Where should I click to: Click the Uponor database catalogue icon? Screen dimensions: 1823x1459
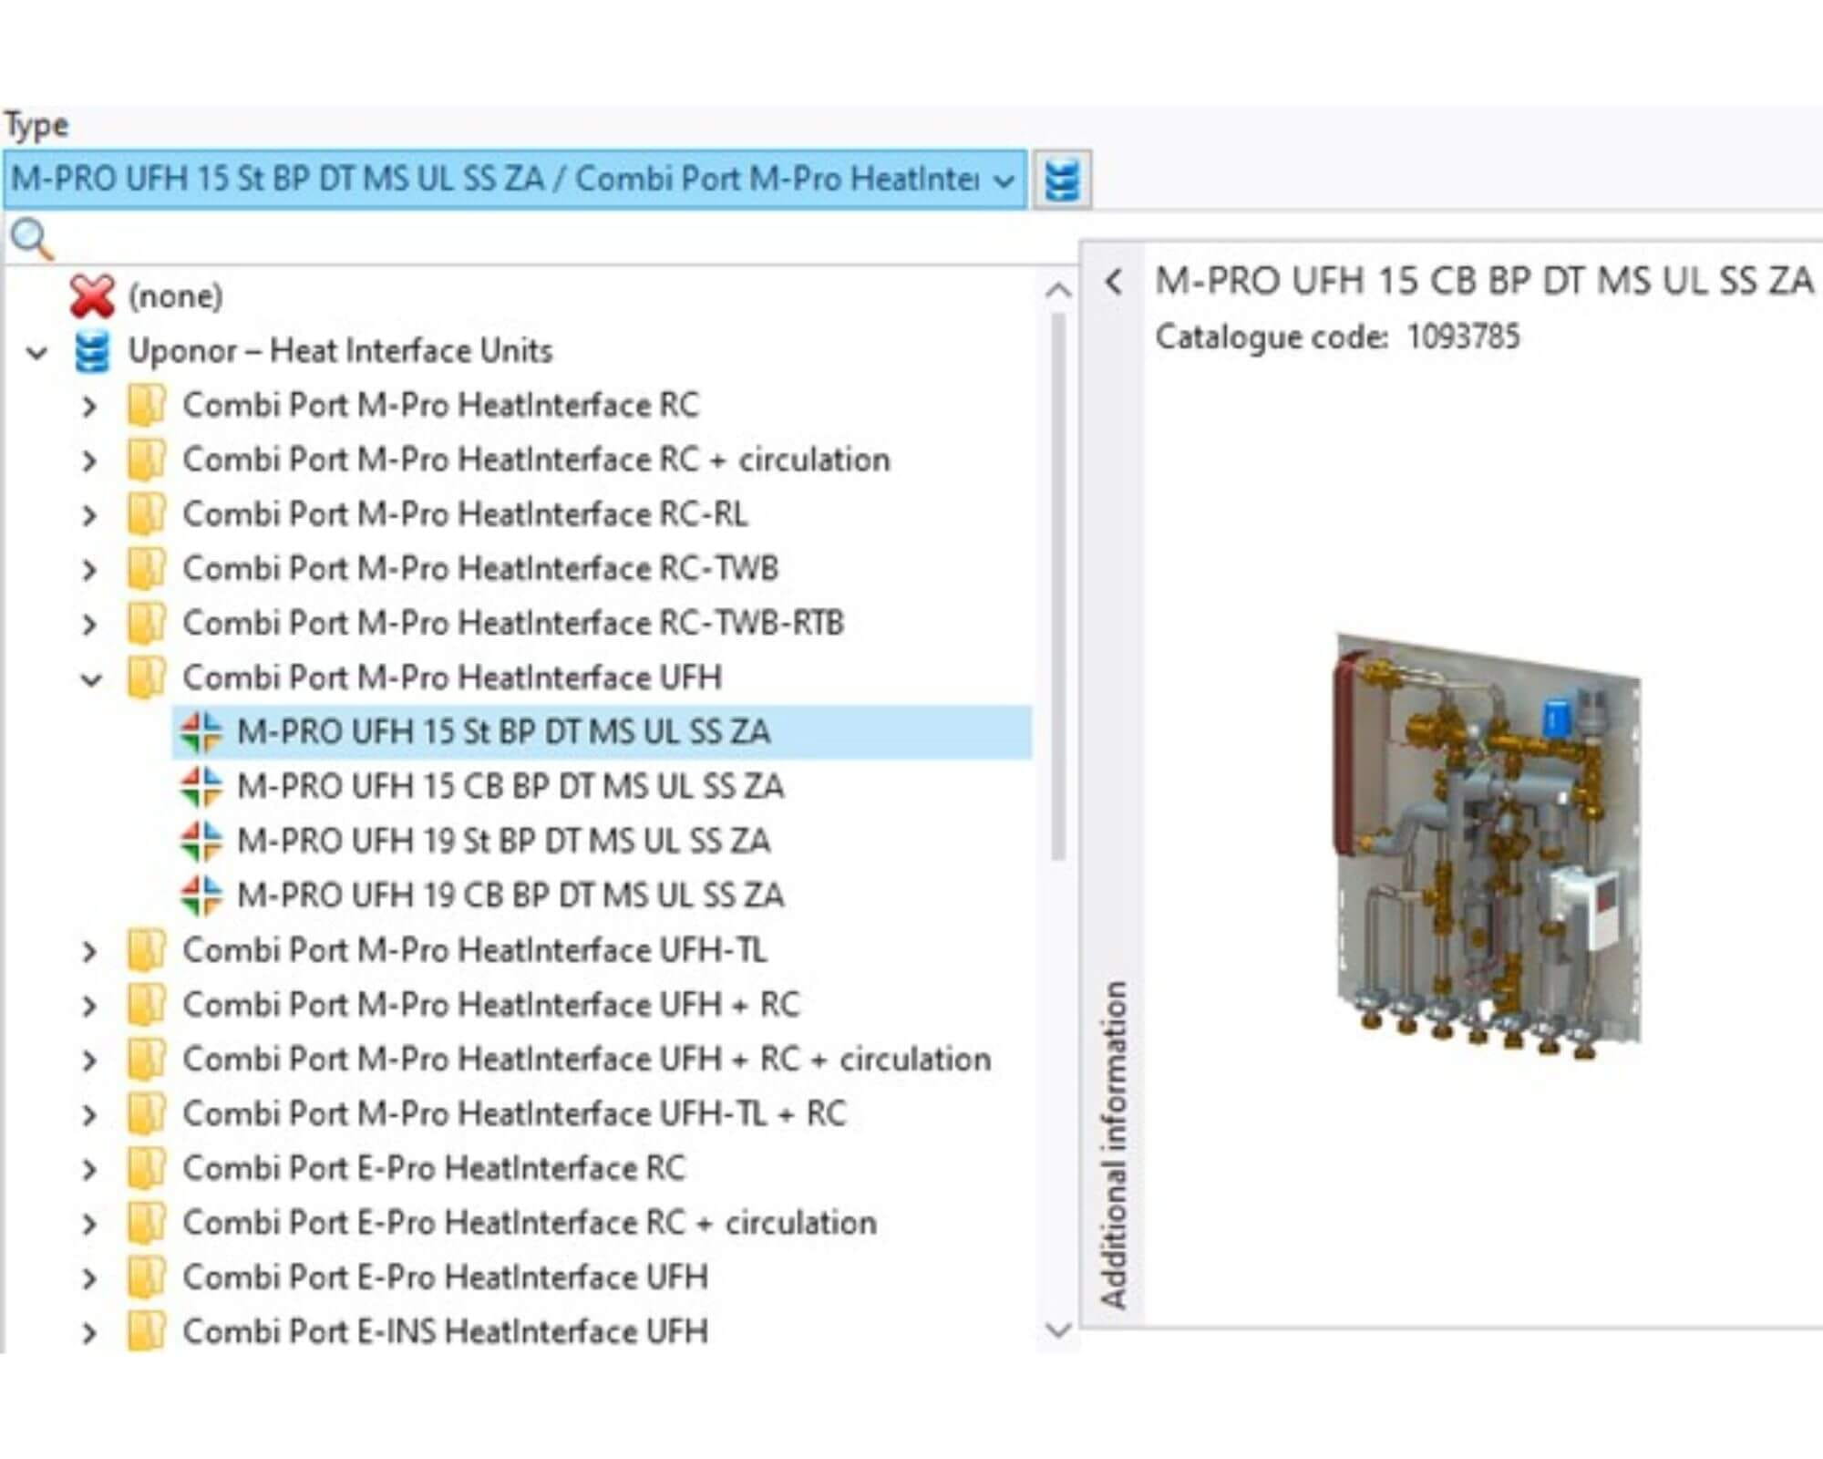pos(92,351)
